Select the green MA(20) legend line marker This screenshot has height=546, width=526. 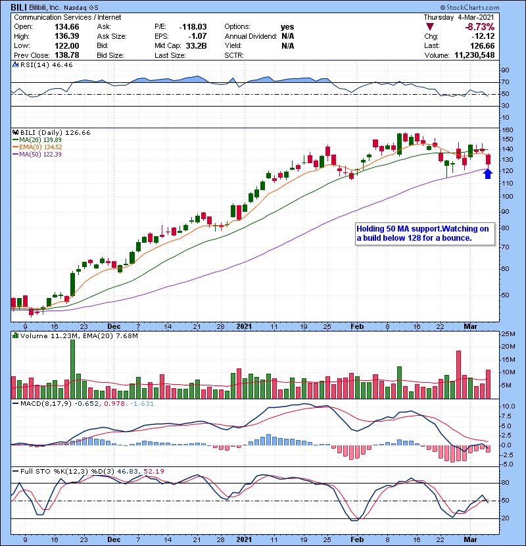point(15,140)
